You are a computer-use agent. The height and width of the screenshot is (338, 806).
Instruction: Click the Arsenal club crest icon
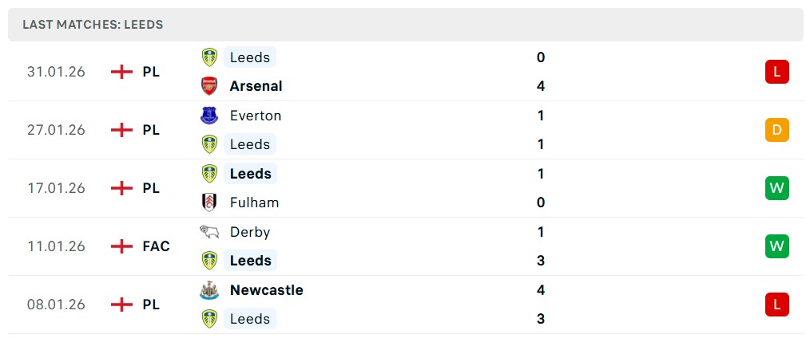coord(209,86)
